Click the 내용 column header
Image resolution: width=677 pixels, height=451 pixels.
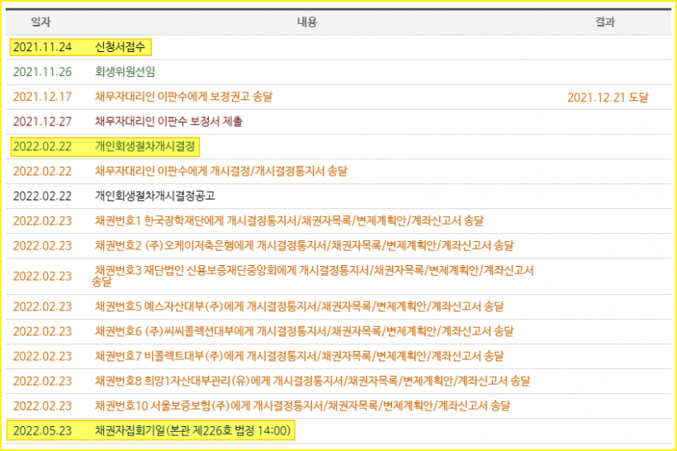(x=307, y=22)
